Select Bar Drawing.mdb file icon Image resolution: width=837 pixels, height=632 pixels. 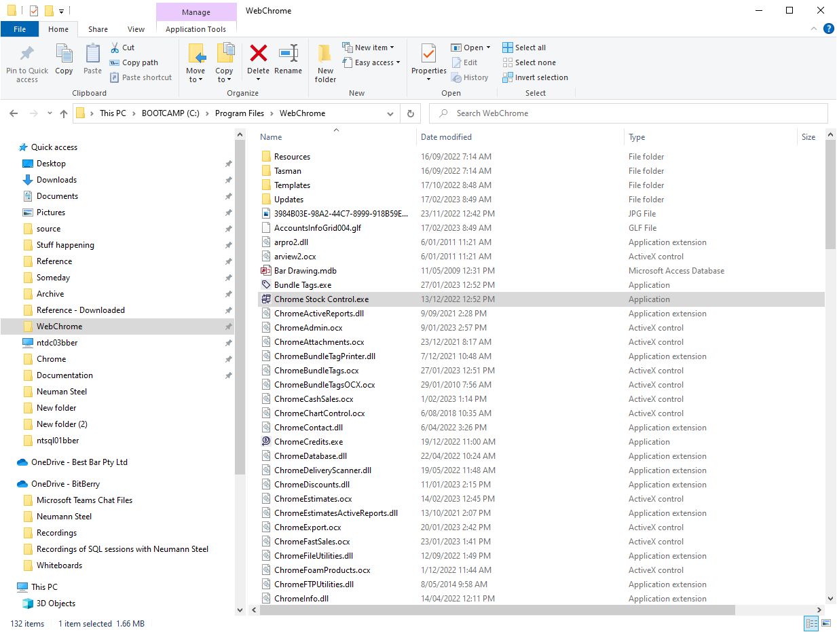[266, 271]
